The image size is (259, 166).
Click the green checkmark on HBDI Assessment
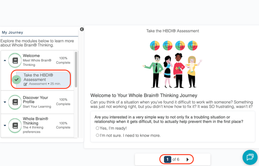(x=17, y=80)
